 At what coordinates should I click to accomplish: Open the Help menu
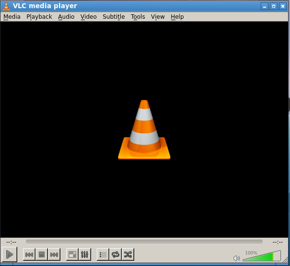(x=177, y=17)
